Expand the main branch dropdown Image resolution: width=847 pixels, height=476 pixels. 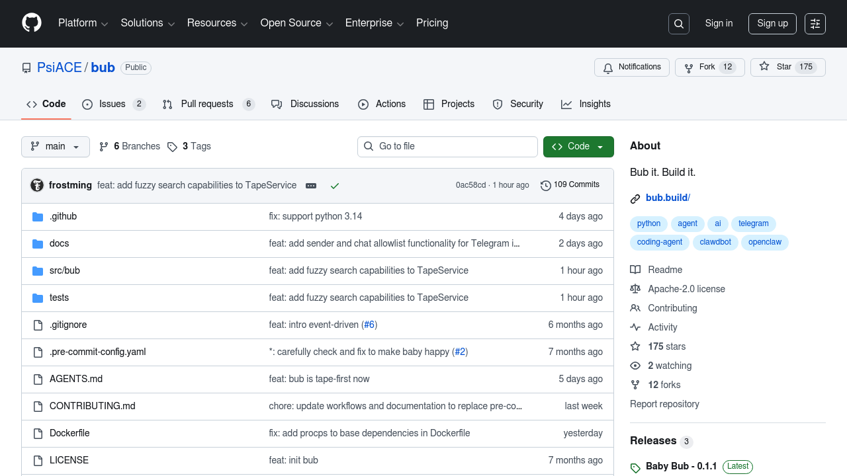point(56,147)
